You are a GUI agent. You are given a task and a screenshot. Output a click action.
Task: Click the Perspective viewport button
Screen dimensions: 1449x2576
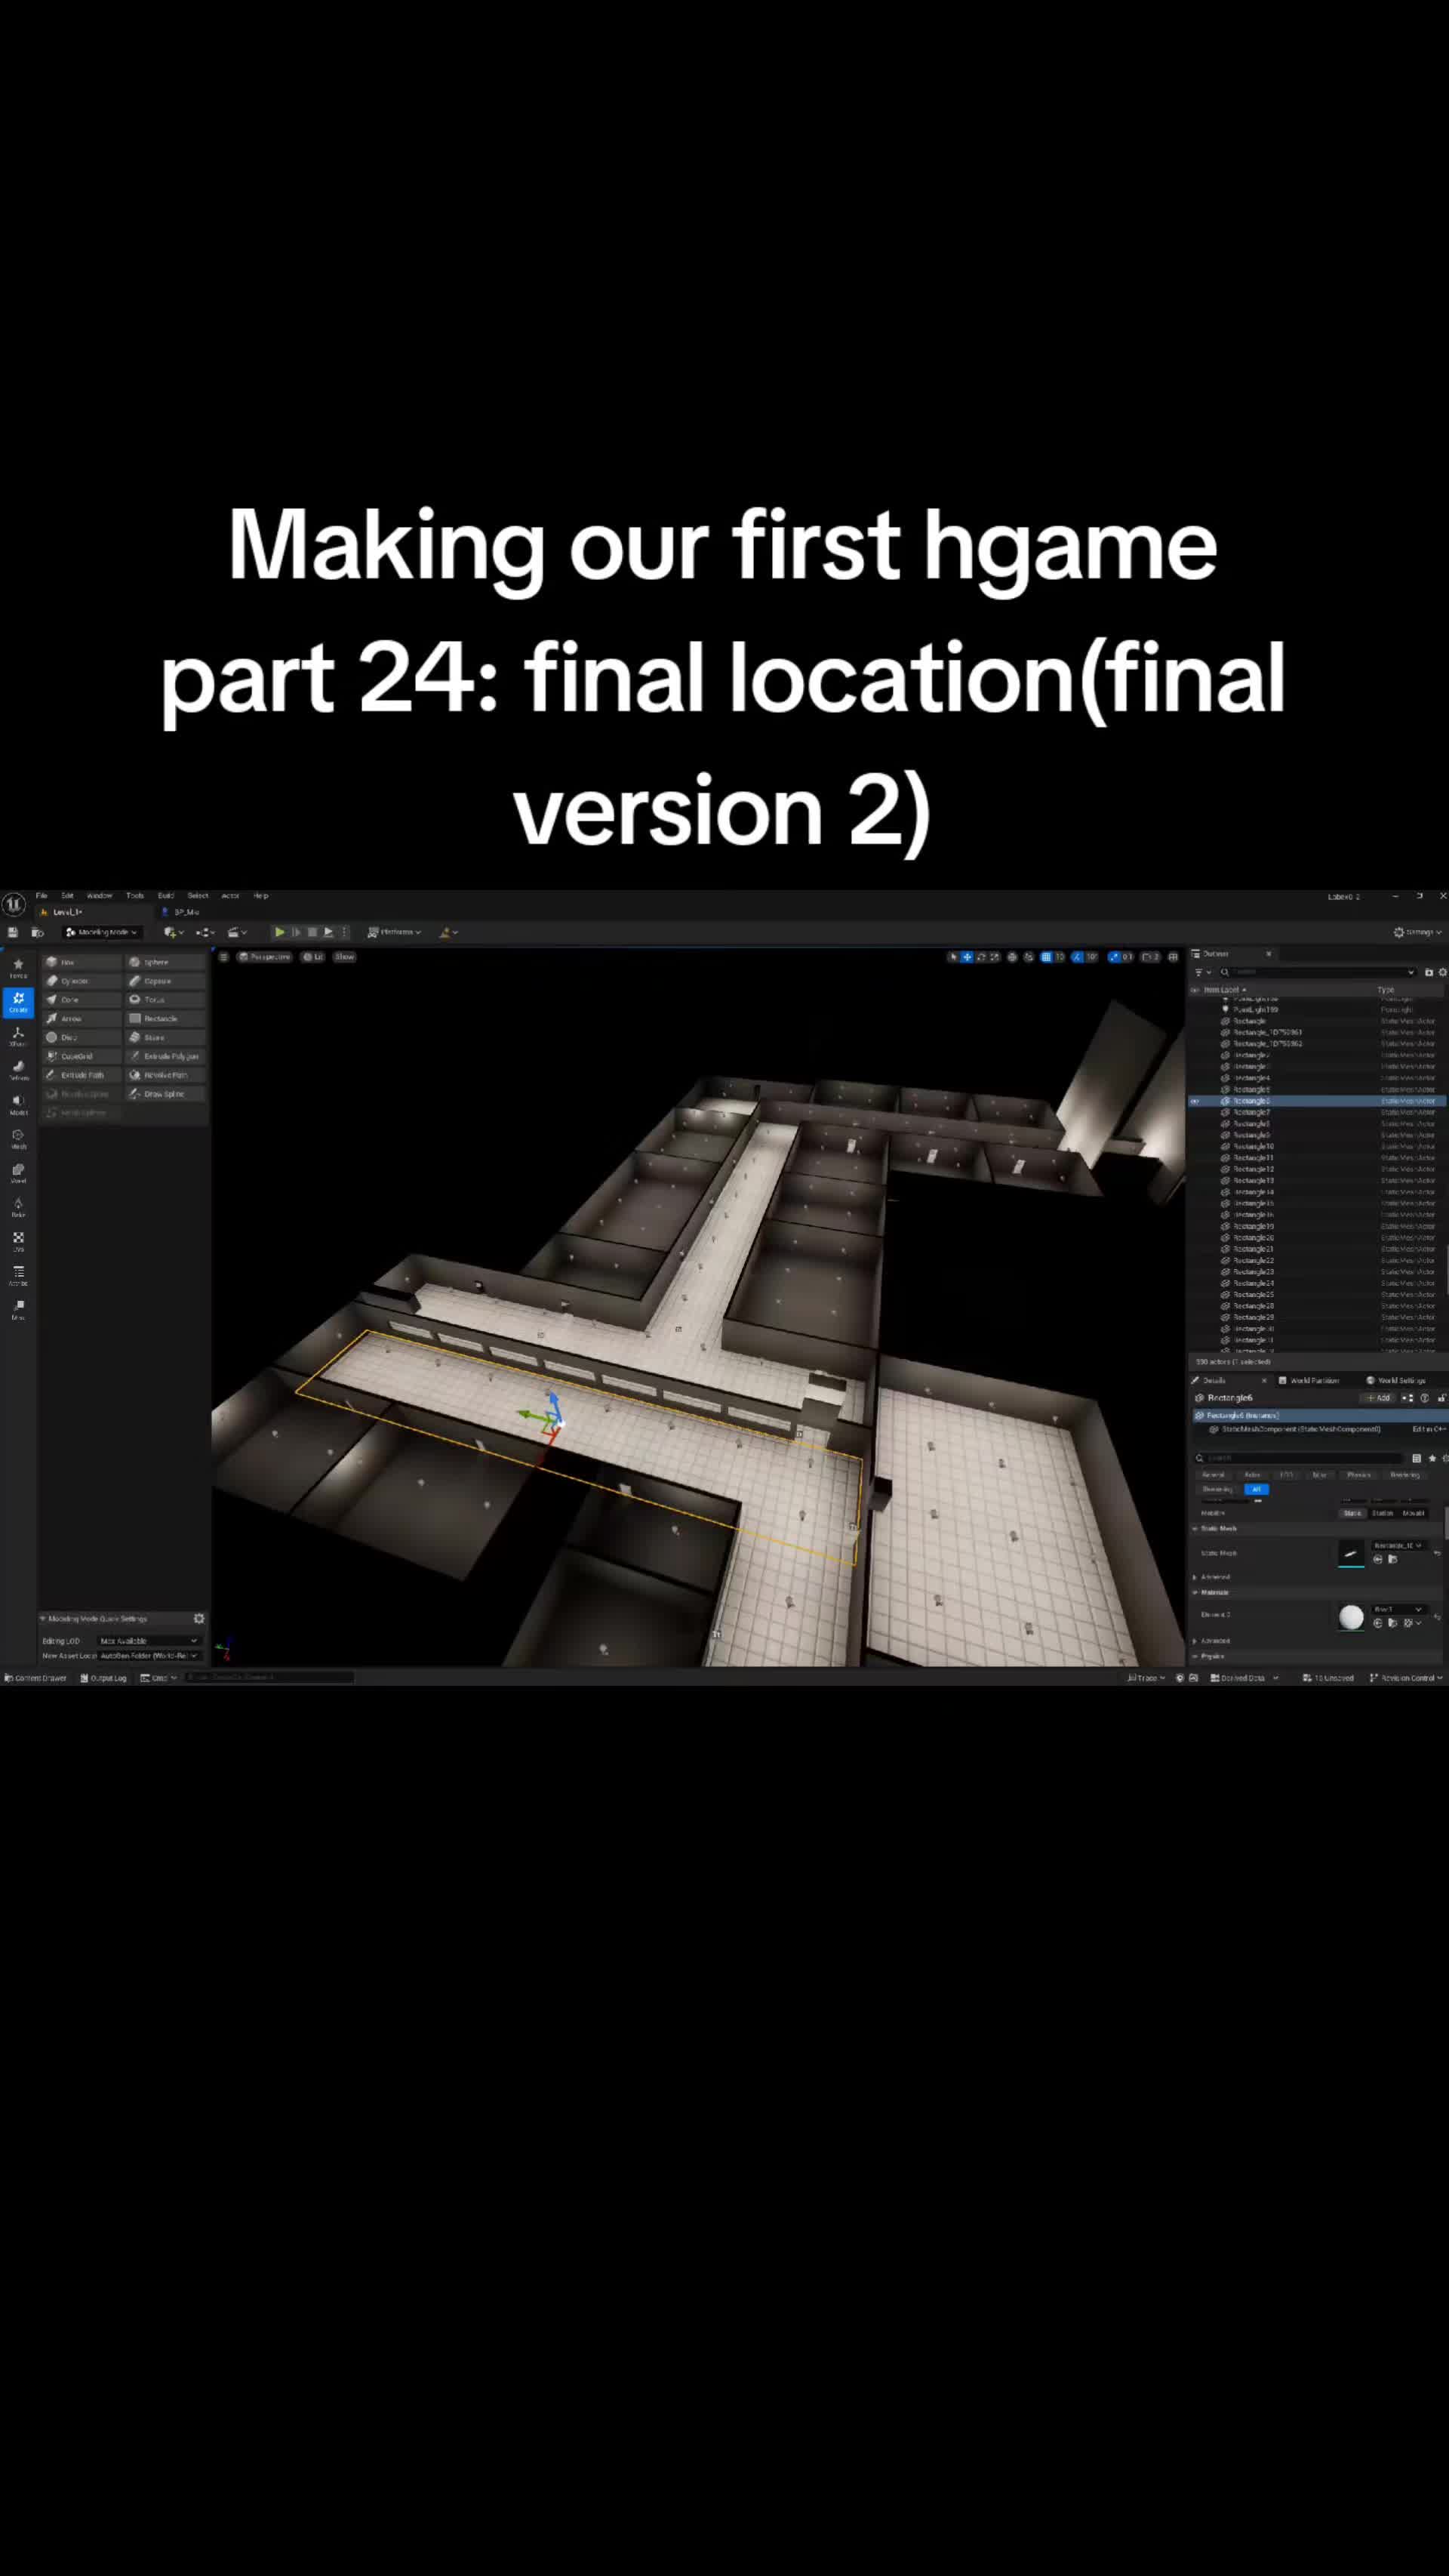click(265, 957)
